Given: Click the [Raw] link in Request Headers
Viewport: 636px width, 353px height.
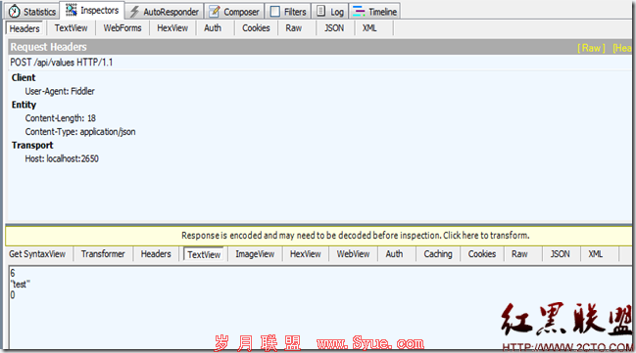Looking at the screenshot, I should click(x=591, y=48).
